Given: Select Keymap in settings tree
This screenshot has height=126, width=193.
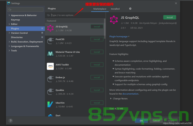Looking at the screenshot, I should 15,20.
